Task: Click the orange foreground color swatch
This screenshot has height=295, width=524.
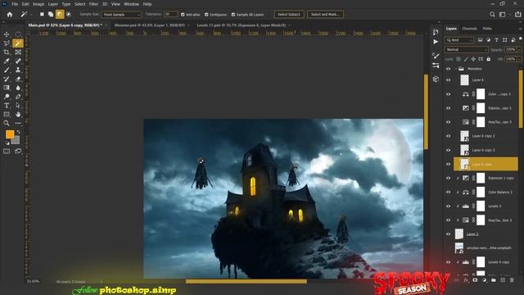Action: tap(10, 134)
